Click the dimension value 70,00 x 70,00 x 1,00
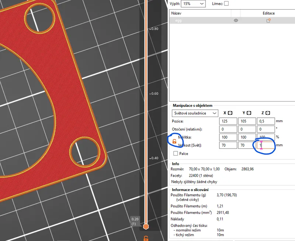295x241 pixels. 204,169
